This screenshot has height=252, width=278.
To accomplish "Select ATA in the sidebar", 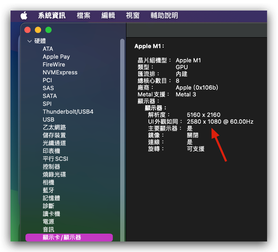I will pyautogui.click(x=48, y=49).
